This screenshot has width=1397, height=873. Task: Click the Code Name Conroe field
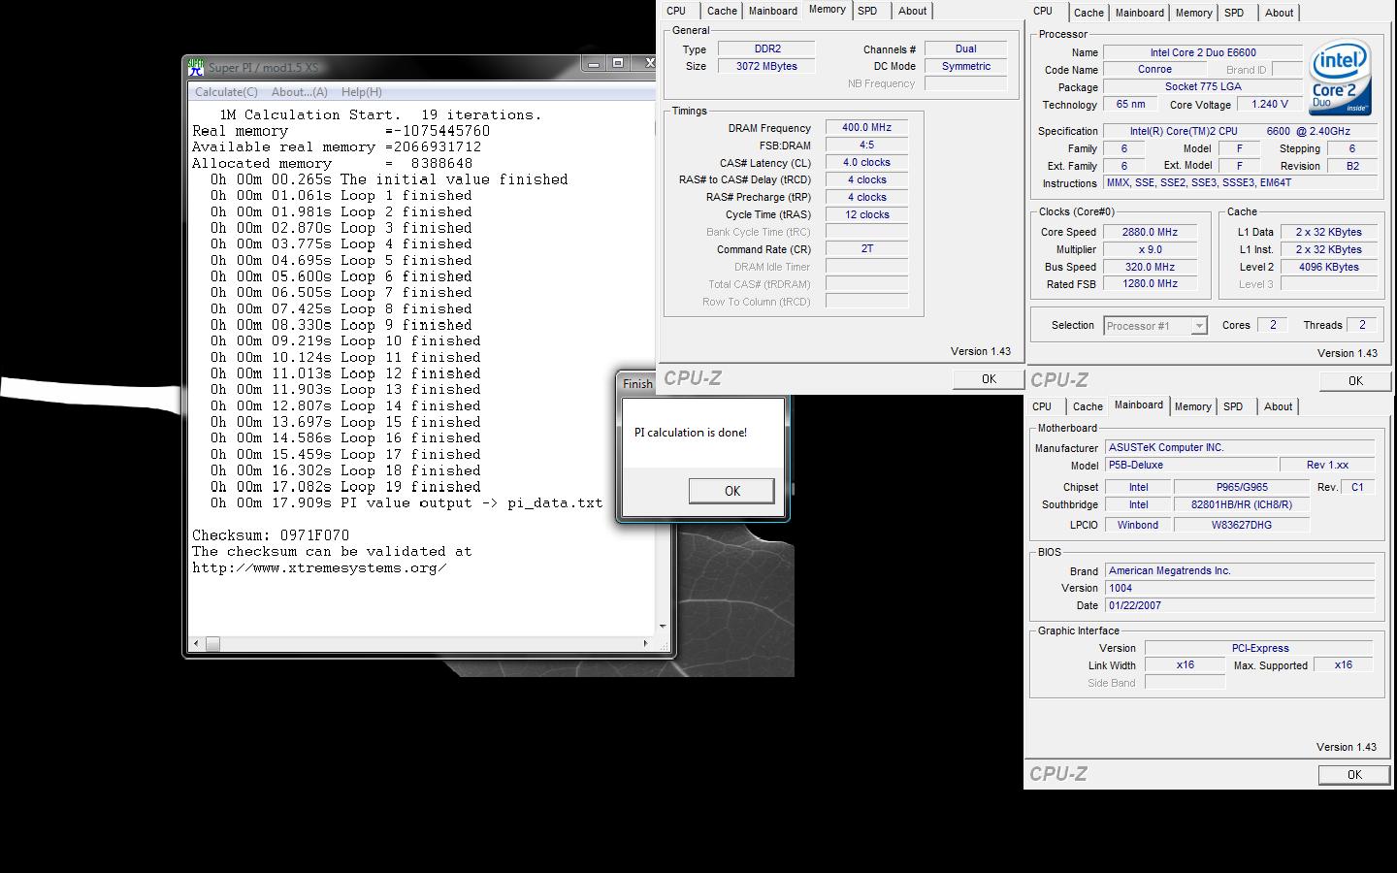tap(1154, 69)
